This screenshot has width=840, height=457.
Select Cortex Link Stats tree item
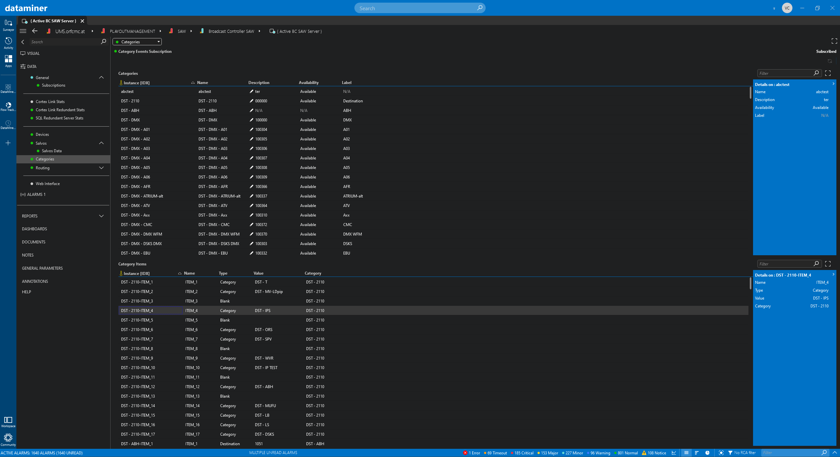[x=50, y=102]
